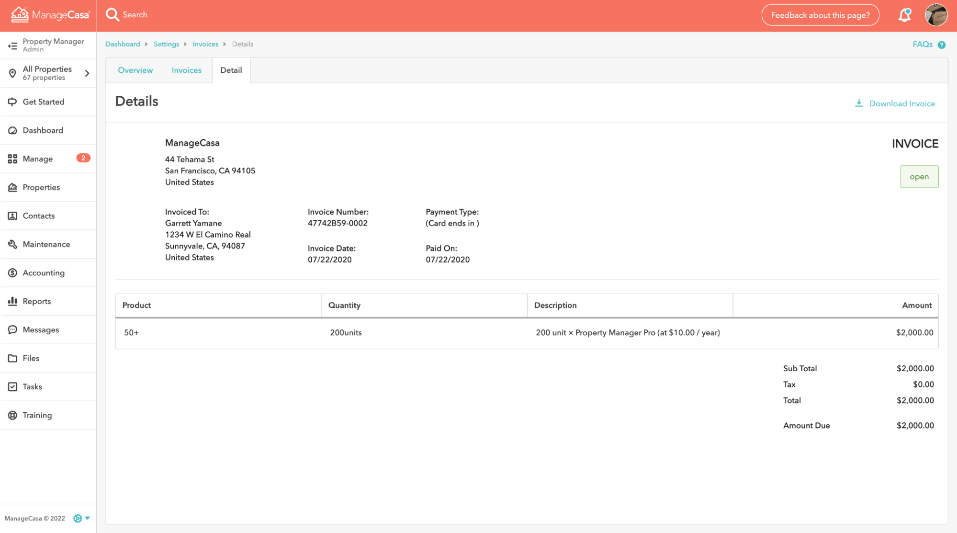Click the Quantity column header

pyautogui.click(x=424, y=306)
